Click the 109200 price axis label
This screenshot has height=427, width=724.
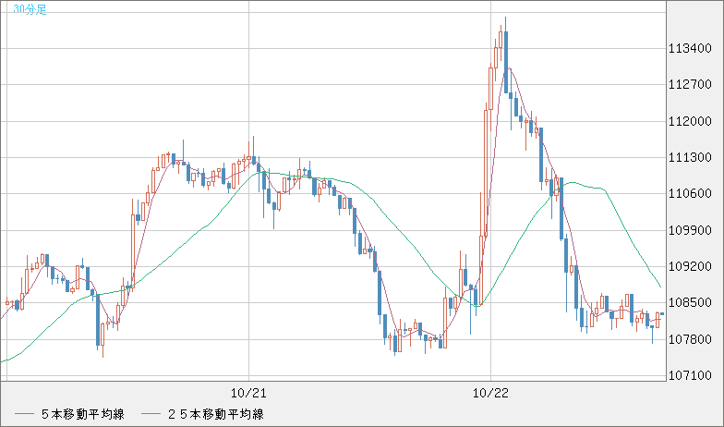pos(690,267)
